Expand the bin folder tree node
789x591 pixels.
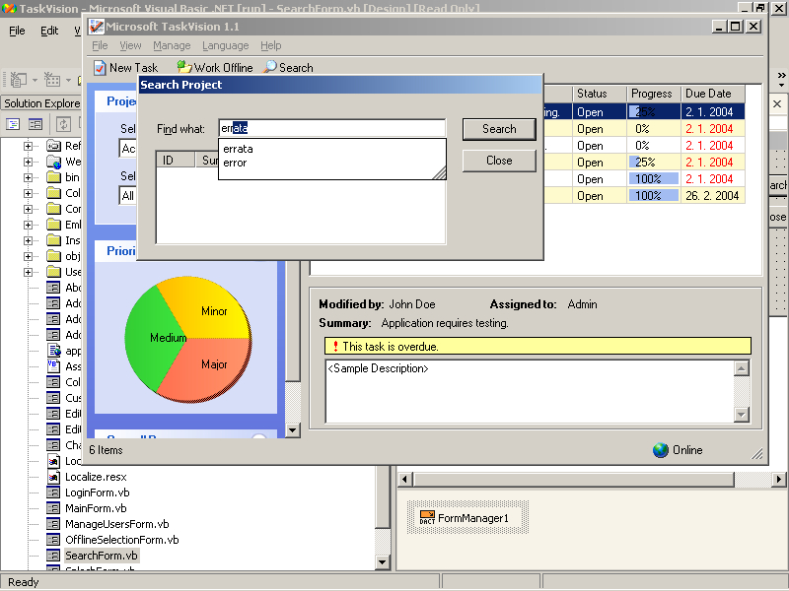[x=29, y=177]
